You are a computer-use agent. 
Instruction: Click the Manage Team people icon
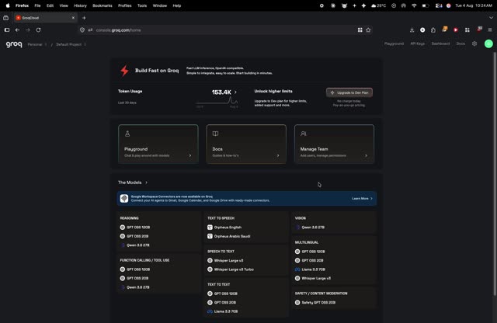coord(304,134)
